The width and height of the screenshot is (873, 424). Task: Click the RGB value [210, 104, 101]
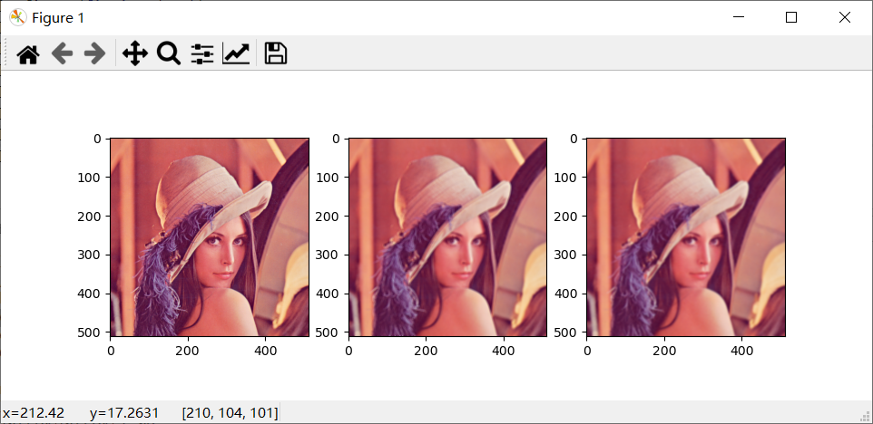point(230,413)
